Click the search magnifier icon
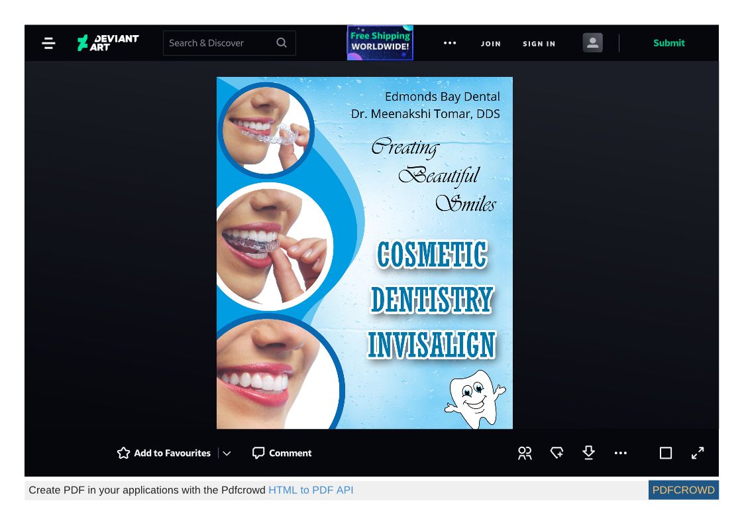This screenshot has height=527, width=744. (x=282, y=43)
